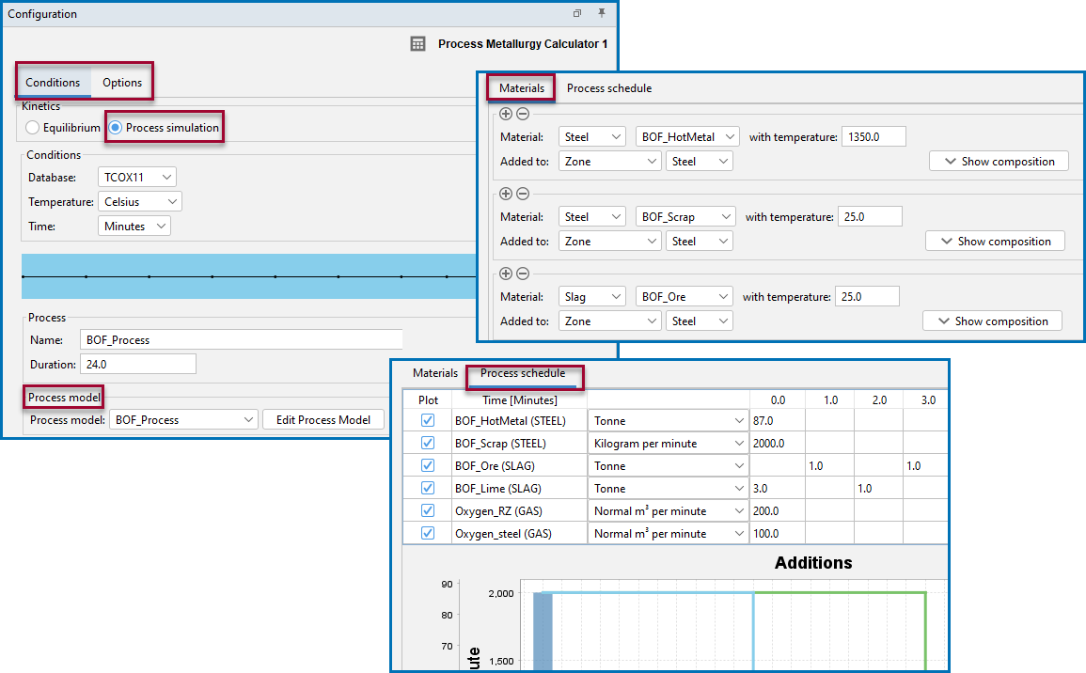Viewport: 1086px width, 673px height.
Task: Click BOF_Scrap rate cell 2000.0
Action: click(777, 443)
